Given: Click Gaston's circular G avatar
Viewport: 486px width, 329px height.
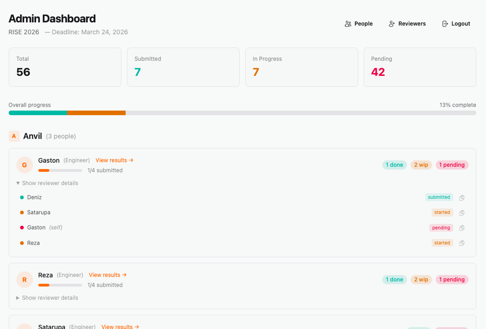Looking at the screenshot, I should 24,164.
